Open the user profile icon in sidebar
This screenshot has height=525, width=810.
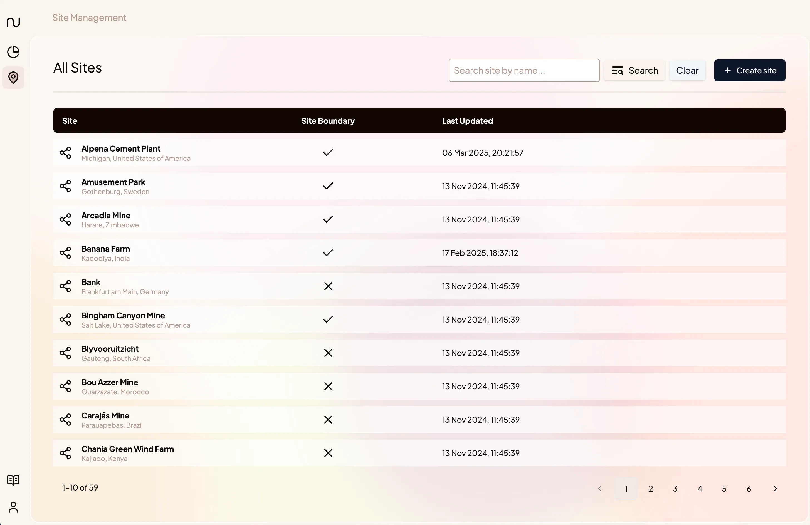pos(13,507)
